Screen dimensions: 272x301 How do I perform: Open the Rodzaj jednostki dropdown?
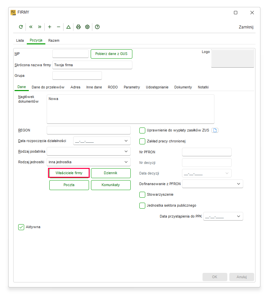(x=126, y=162)
